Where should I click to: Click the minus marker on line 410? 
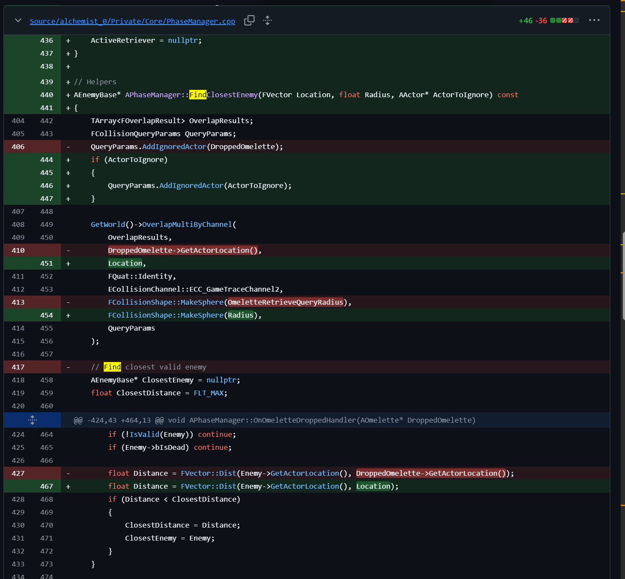(x=68, y=250)
